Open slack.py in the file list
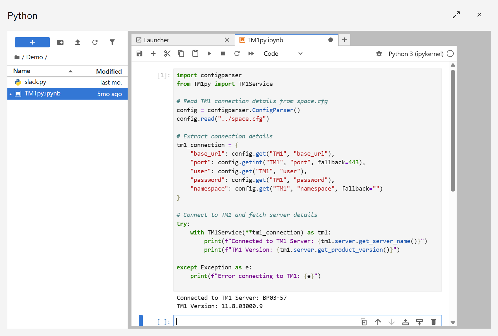The width and height of the screenshot is (498, 336). pyautogui.click(x=35, y=82)
